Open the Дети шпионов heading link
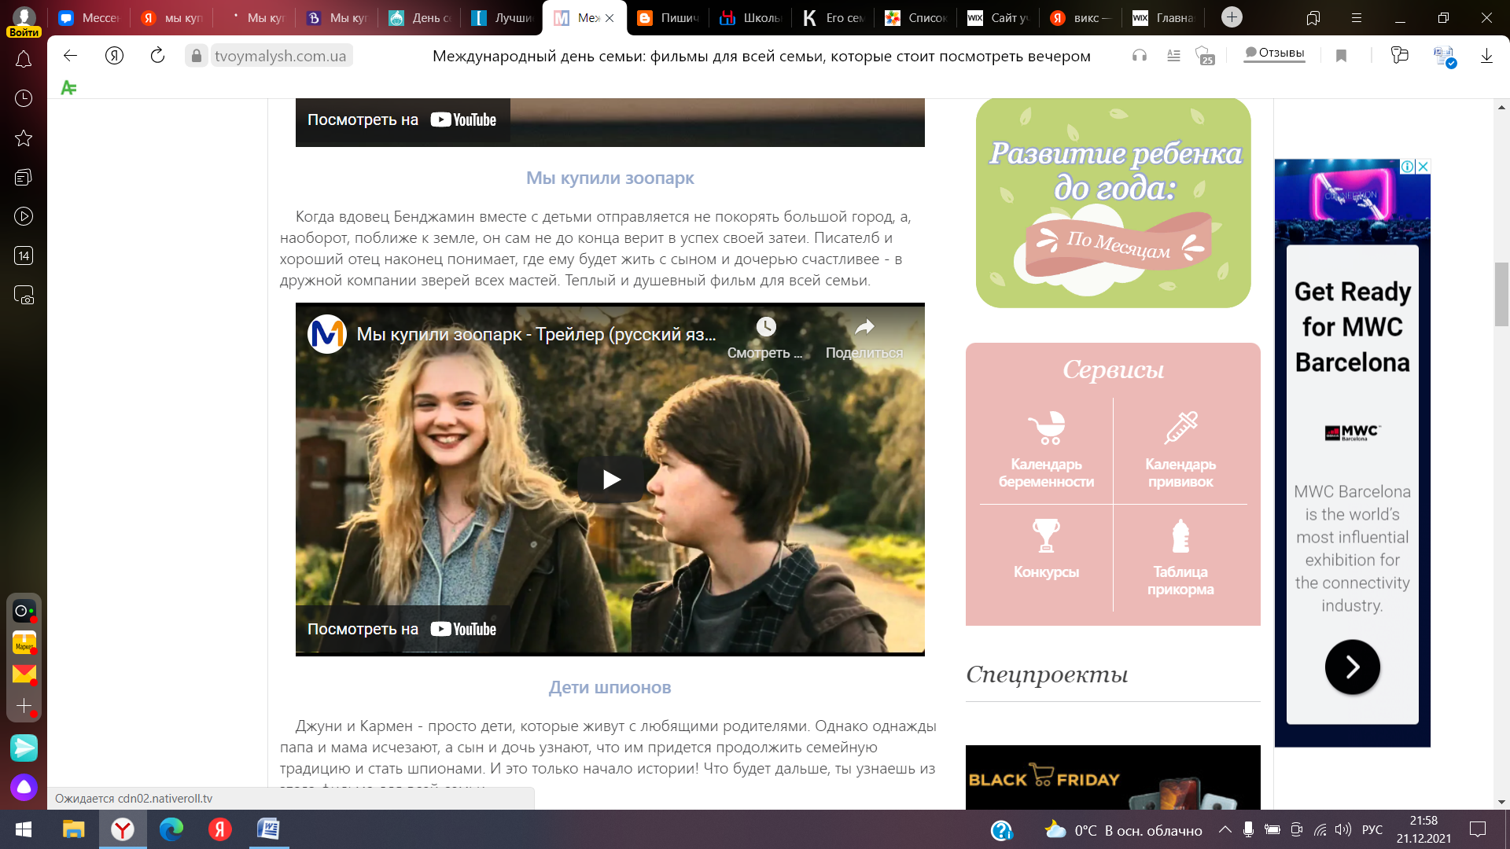This screenshot has height=849, width=1510. click(x=610, y=687)
